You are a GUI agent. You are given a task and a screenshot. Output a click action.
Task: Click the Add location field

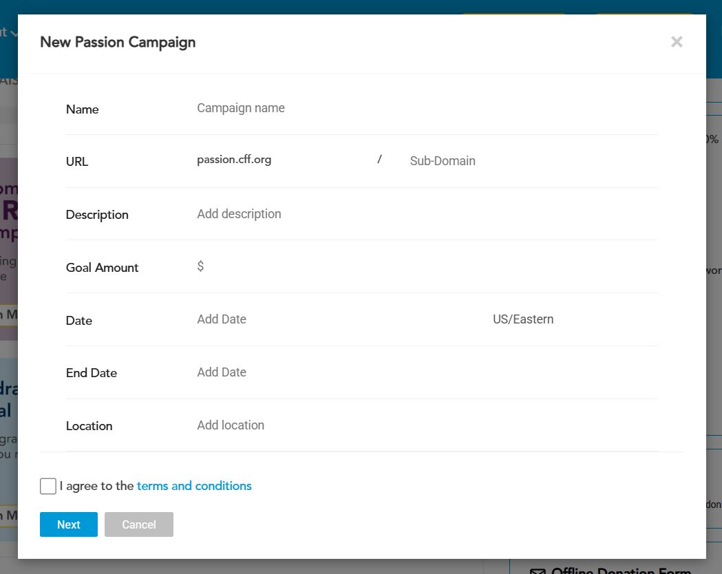coord(413,425)
